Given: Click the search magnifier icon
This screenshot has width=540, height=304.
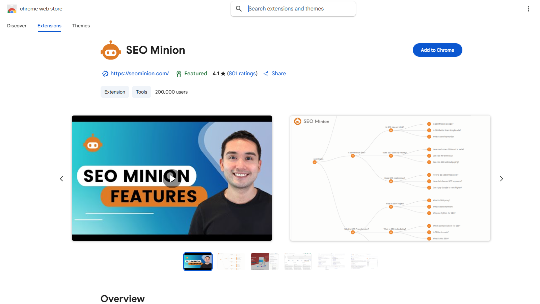Looking at the screenshot, I should [239, 8].
